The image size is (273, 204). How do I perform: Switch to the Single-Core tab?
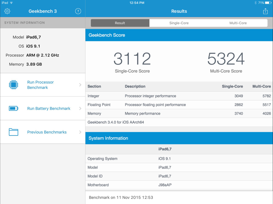pyautogui.click(x=179, y=23)
